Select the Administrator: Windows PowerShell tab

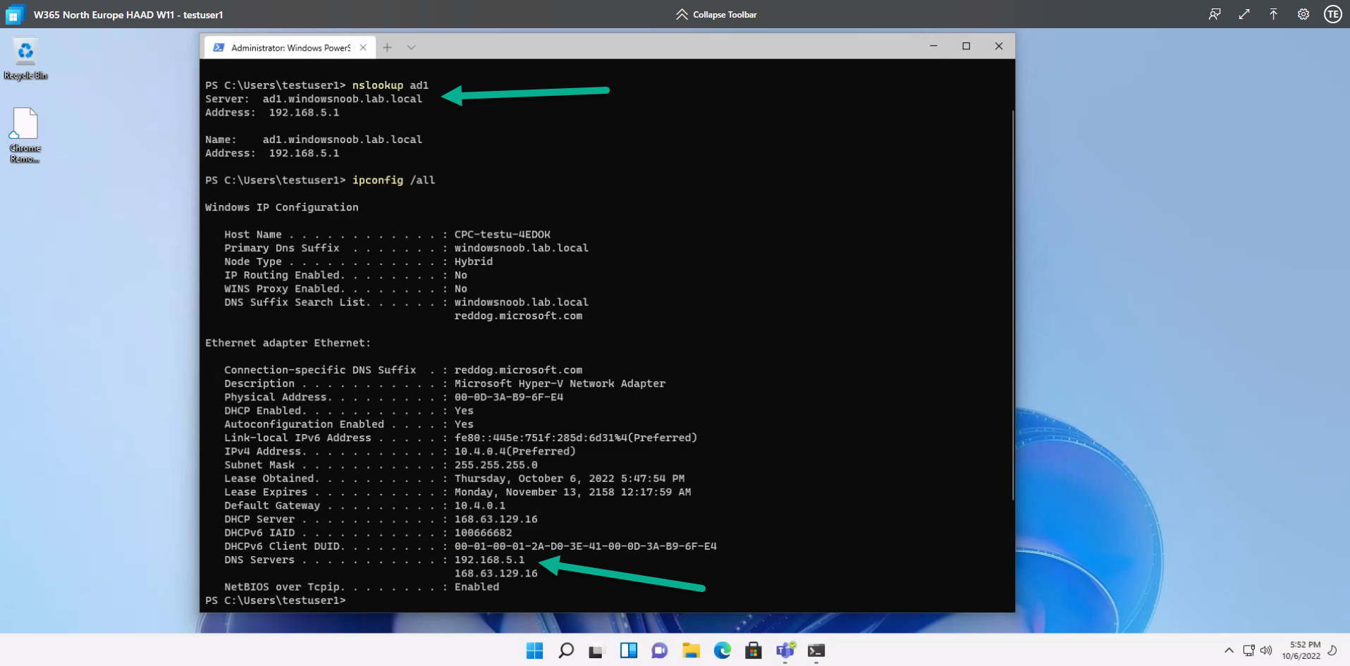(289, 47)
